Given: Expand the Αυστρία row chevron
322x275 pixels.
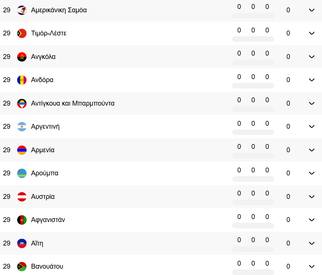Looking at the screenshot, I should pos(312,197).
